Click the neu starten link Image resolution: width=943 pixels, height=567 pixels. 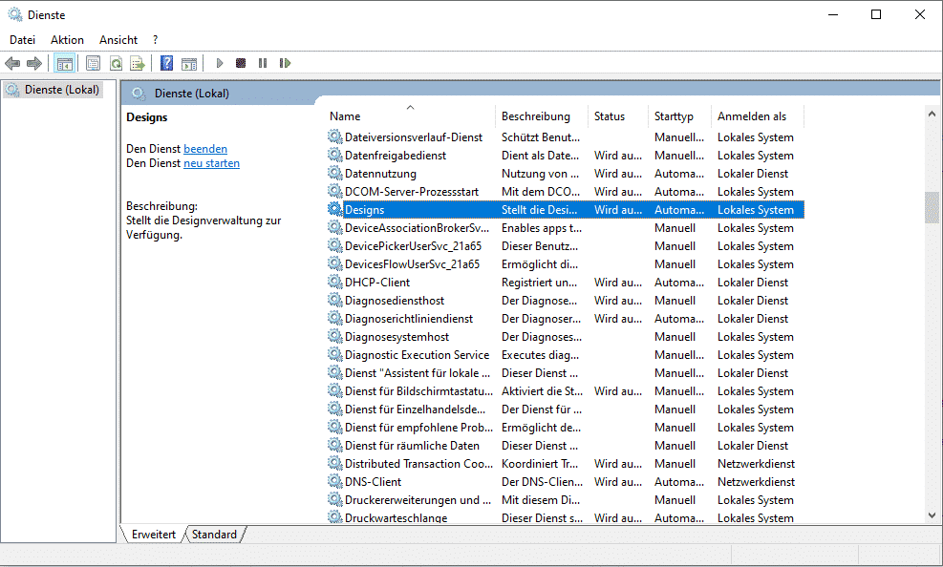pyautogui.click(x=211, y=163)
